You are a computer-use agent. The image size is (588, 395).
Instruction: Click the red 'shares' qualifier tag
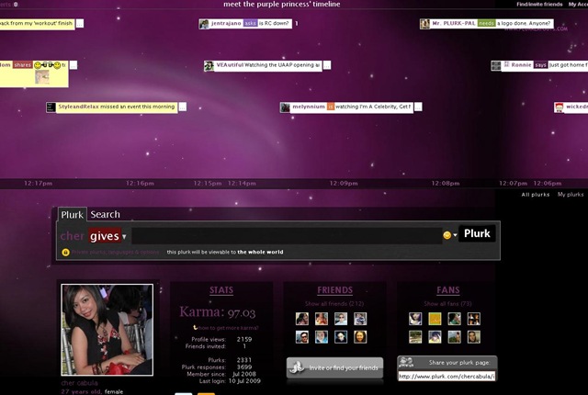(x=22, y=65)
